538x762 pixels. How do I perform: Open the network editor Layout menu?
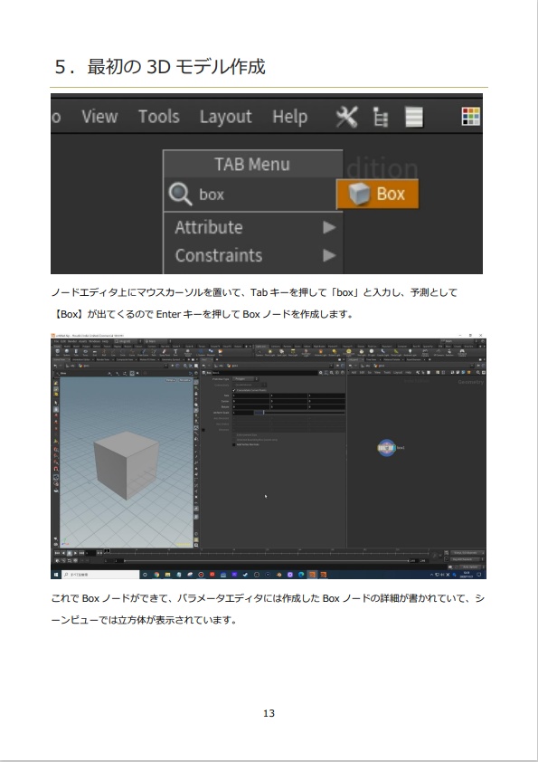tap(398, 372)
